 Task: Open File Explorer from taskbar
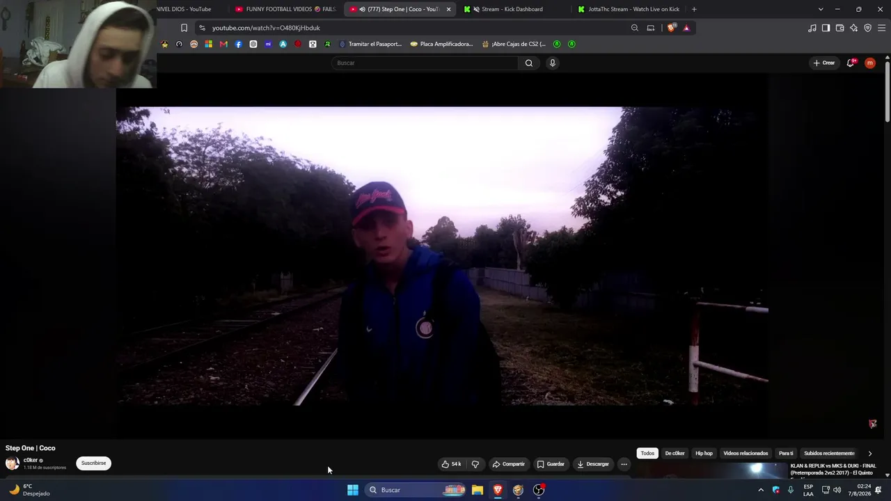pyautogui.click(x=478, y=490)
